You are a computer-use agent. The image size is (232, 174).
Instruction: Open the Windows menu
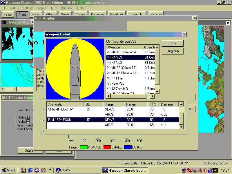tap(67, 8)
